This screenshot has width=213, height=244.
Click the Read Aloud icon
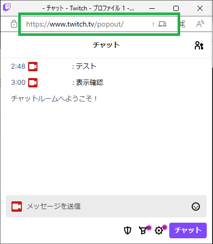point(200,24)
